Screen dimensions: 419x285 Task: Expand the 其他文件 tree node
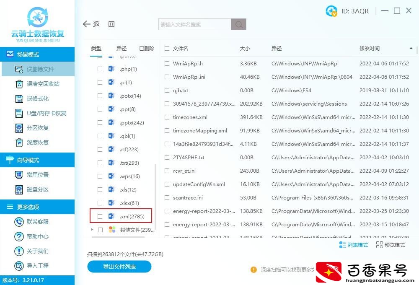pyautogui.click(x=92, y=230)
